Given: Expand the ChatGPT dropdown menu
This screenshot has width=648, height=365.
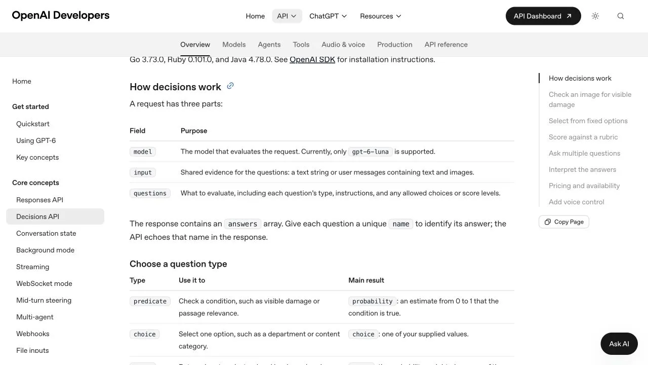Looking at the screenshot, I should tap(328, 16).
